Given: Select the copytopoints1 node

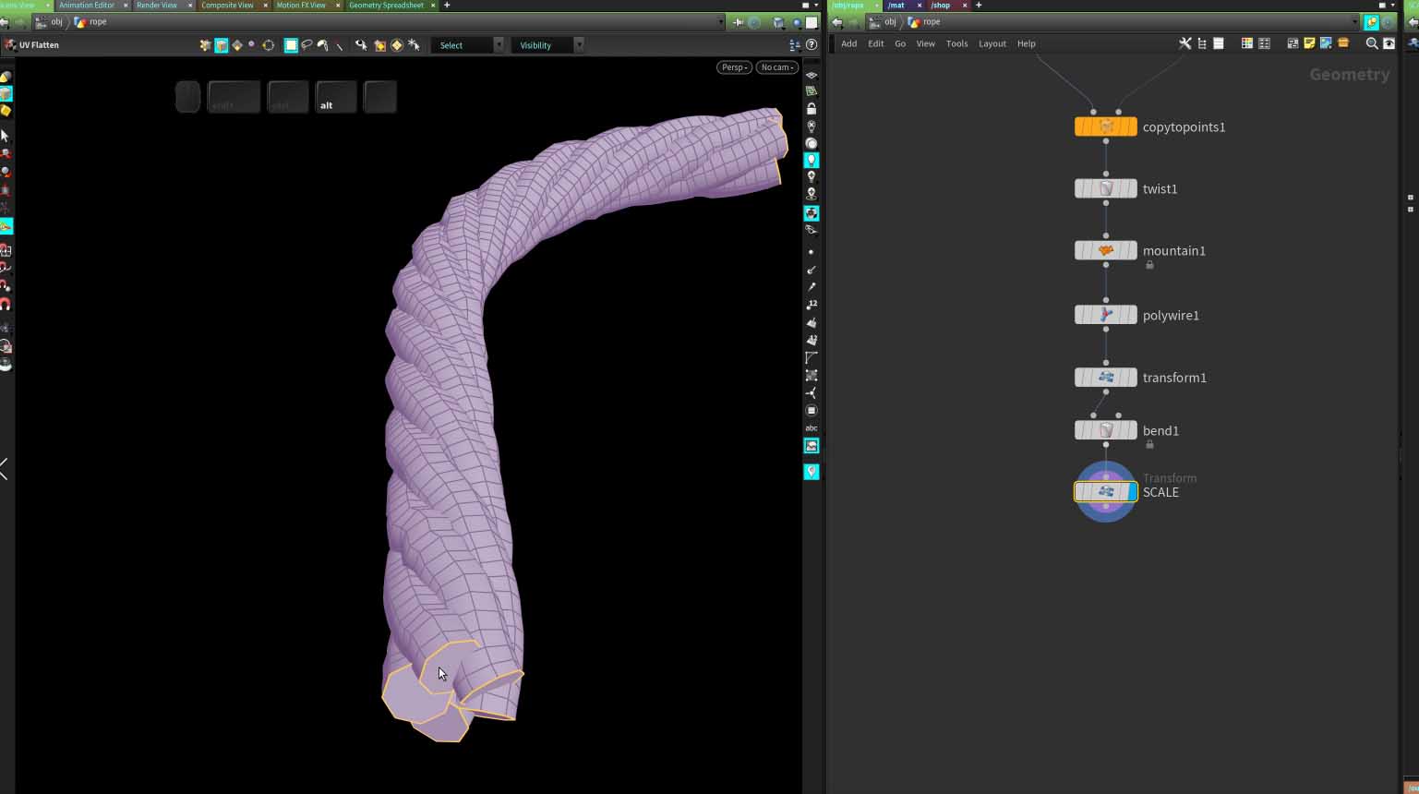Looking at the screenshot, I should tap(1105, 127).
